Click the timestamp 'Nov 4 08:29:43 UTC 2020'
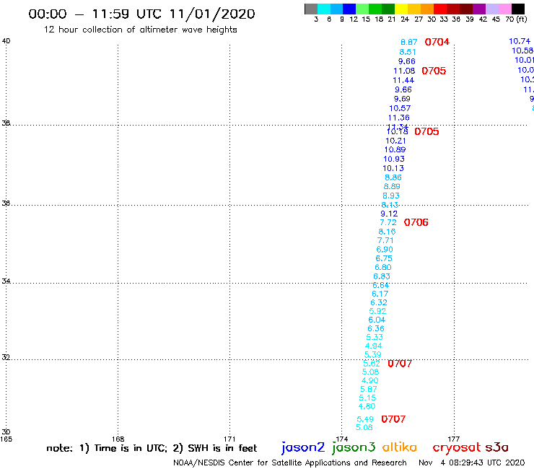Screen dimensions: 534x469 click(472, 463)
